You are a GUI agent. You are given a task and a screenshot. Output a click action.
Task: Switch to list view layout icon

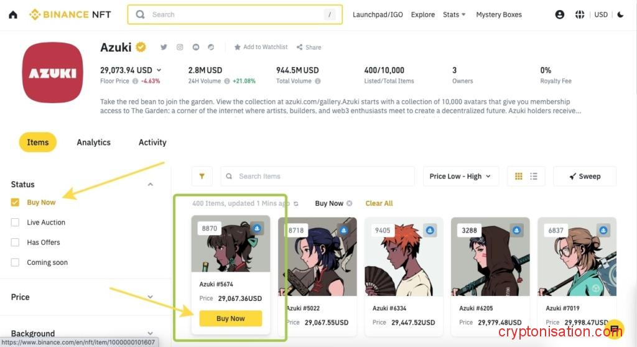click(534, 177)
